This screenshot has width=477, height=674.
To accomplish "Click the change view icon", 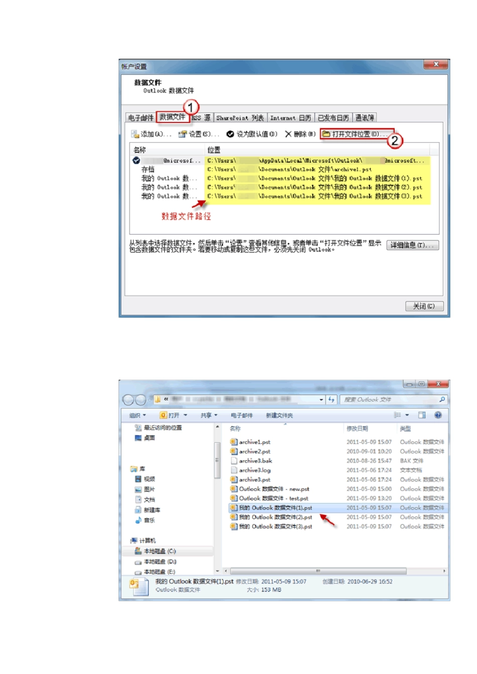I will click(x=398, y=415).
